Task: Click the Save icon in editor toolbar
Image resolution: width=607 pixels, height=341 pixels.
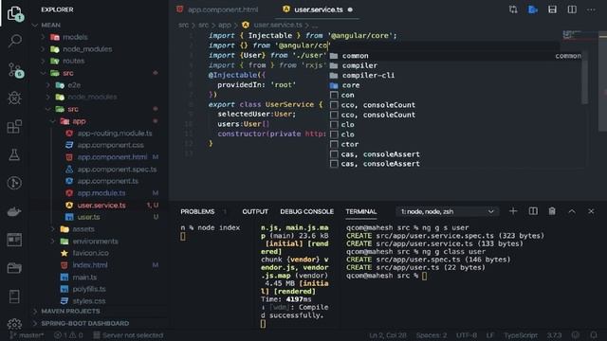Action: coord(552,9)
